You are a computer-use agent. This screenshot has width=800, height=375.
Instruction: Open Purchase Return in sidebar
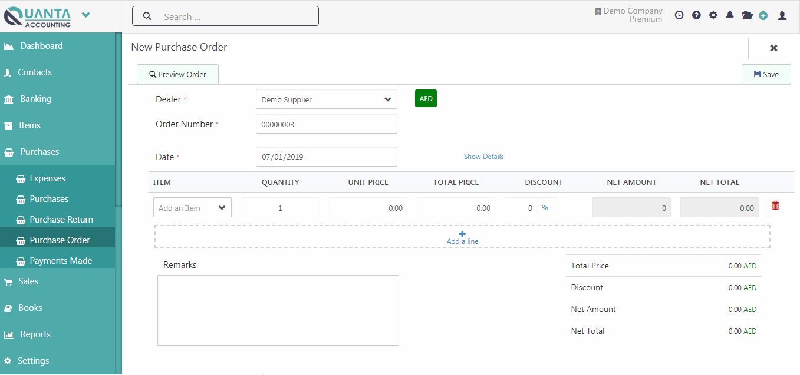click(x=58, y=220)
